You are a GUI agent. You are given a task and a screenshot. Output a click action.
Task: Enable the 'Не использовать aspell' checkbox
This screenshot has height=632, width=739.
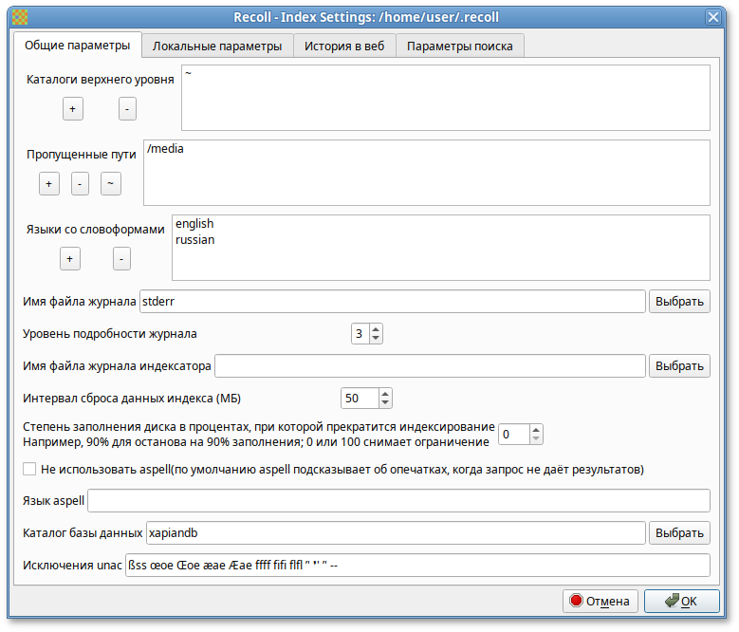pyautogui.click(x=29, y=469)
